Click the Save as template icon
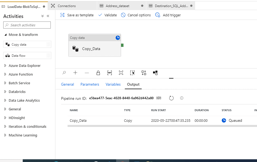 pos(62,15)
